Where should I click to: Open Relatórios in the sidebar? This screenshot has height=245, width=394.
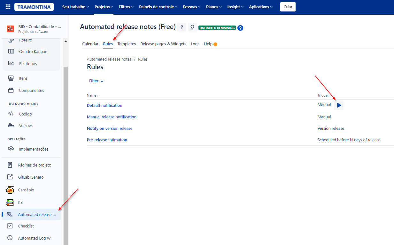[28, 63]
